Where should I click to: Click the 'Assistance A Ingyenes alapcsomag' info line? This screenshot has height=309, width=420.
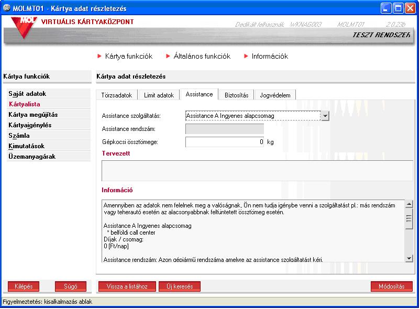point(148,226)
